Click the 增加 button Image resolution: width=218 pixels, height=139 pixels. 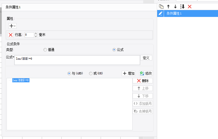129,73
